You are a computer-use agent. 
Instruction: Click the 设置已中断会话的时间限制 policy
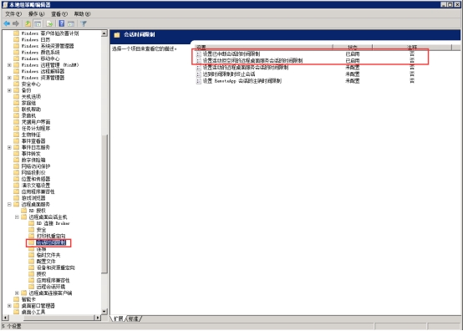pyautogui.click(x=231, y=53)
